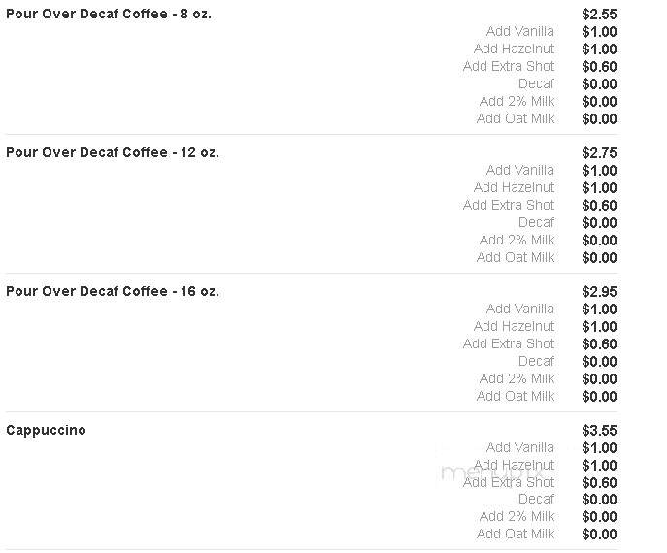Click Add Vanilla under Cappuccino
This screenshot has height=553, width=667.
pyautogui.click(x=519, y=447)
